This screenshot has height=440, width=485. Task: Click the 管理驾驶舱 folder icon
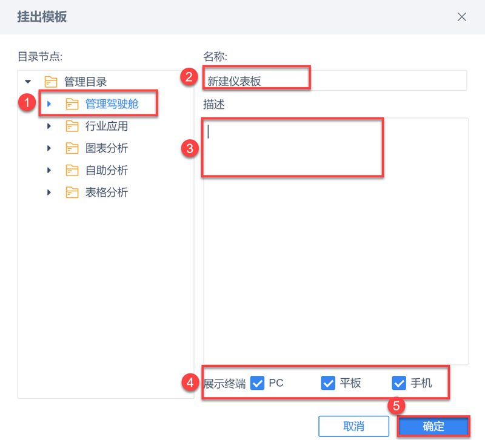72,104
